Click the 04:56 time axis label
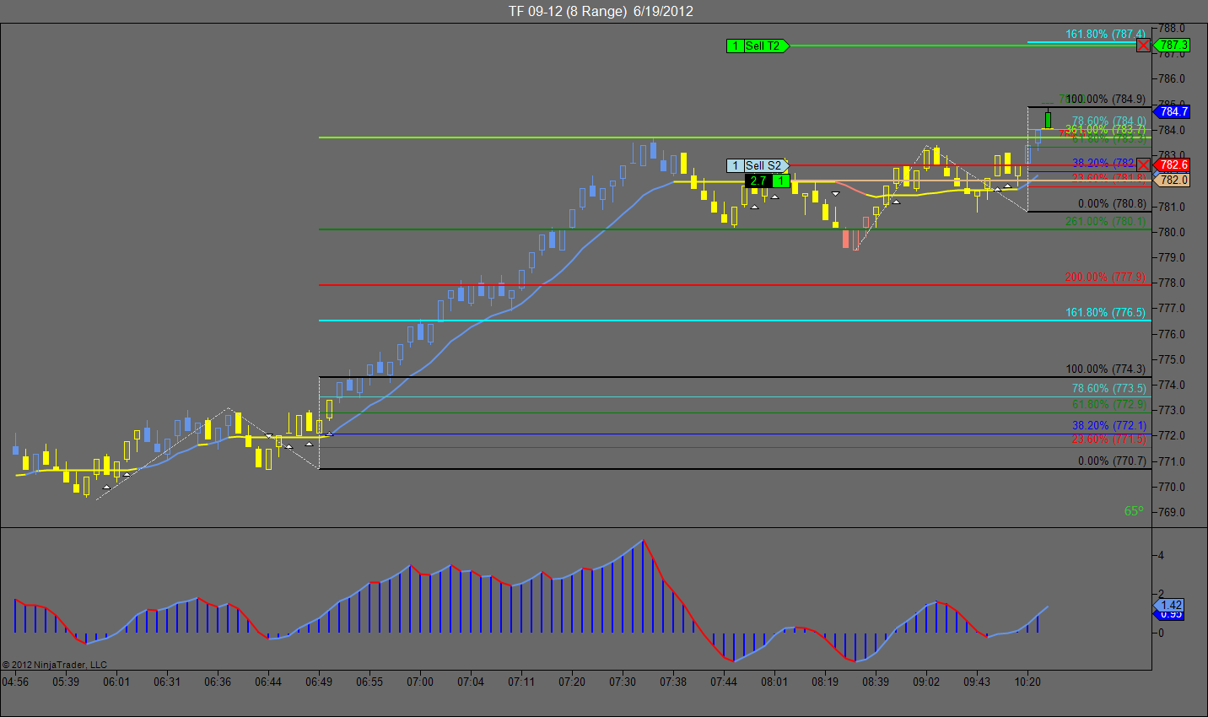1208x717 pixels. click(x=15, y=682)
